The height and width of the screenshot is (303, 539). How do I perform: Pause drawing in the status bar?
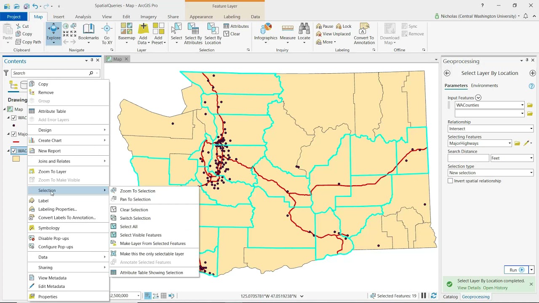(424, 296)
